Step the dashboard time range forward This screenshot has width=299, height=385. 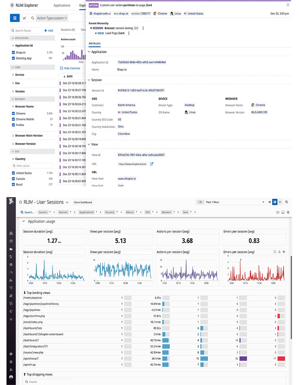tap(280, 202)
